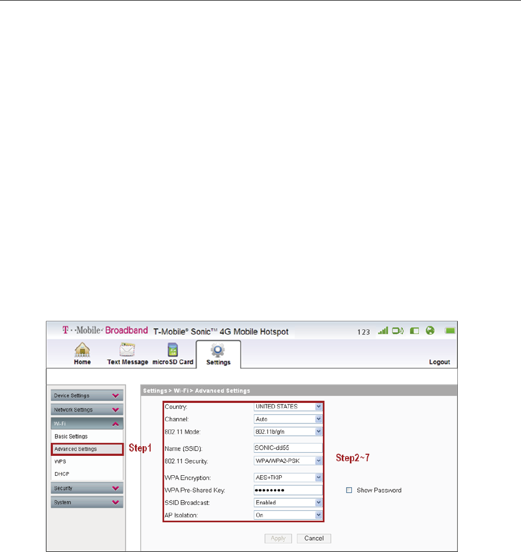Click the globe internet status icon

click(430, 331)
